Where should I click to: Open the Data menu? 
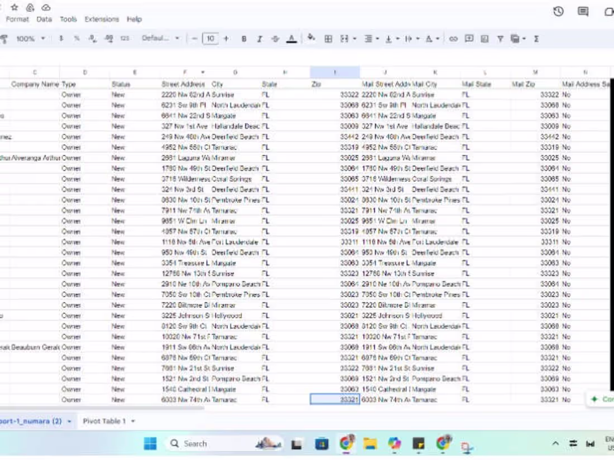point(44,19)
